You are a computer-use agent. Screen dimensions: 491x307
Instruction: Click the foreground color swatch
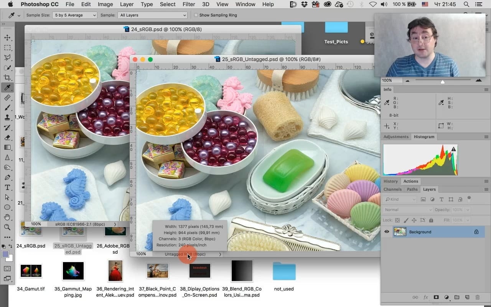[x=5, y=254]
